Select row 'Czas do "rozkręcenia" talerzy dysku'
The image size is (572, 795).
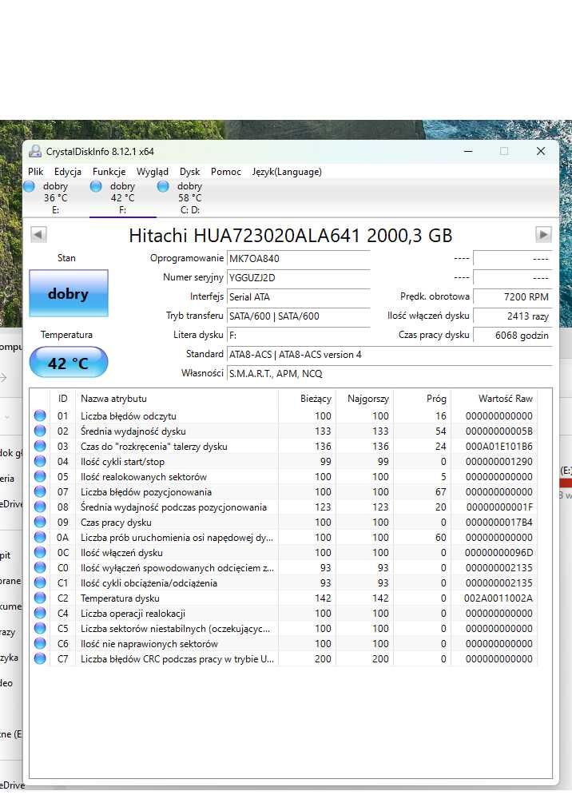(x=284, y=446)
